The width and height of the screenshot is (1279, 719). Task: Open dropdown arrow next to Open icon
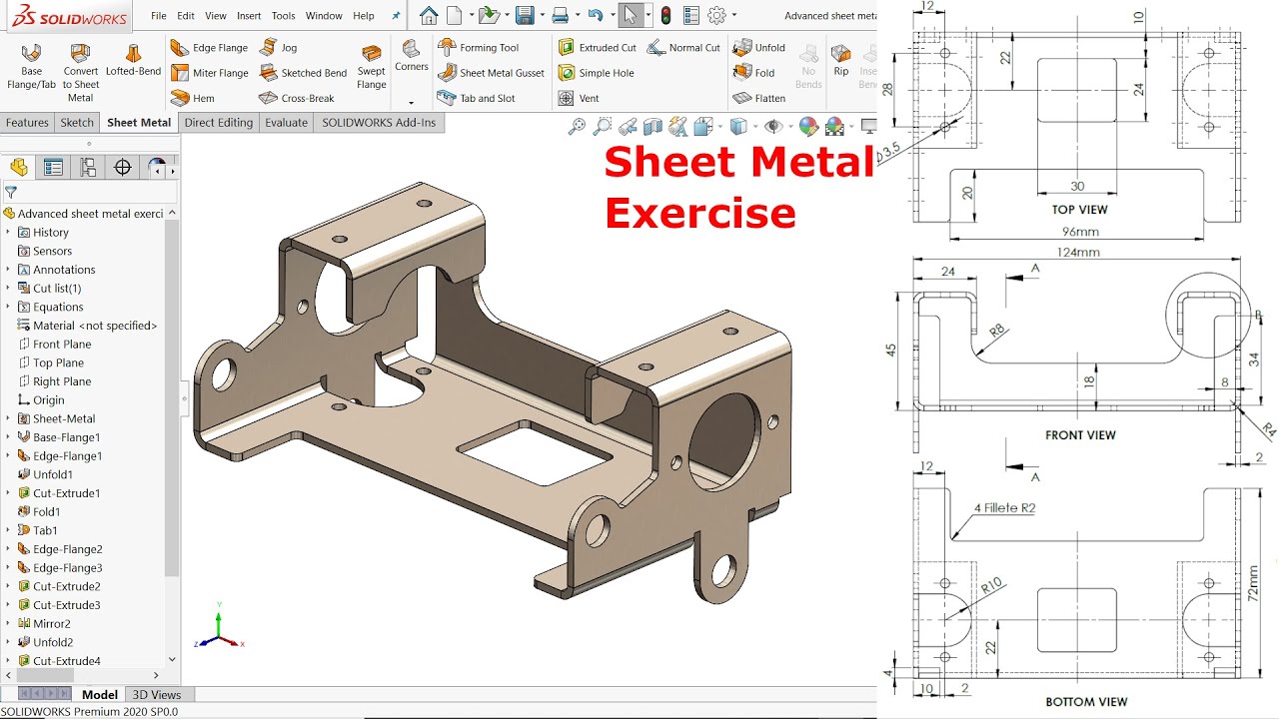tap(505, 16)
